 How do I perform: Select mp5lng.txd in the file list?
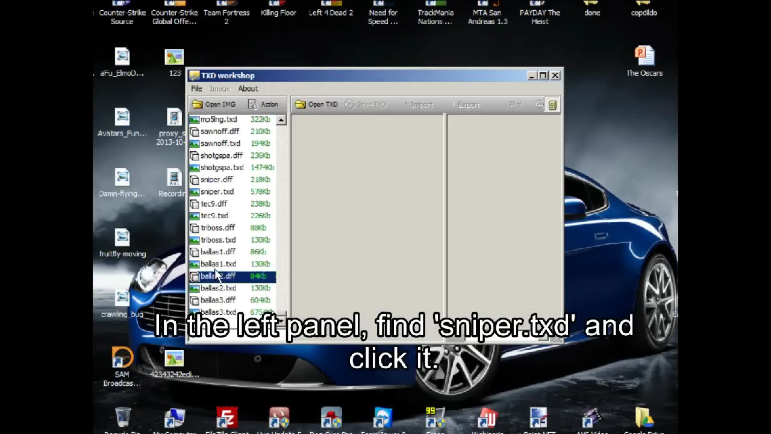233,119
